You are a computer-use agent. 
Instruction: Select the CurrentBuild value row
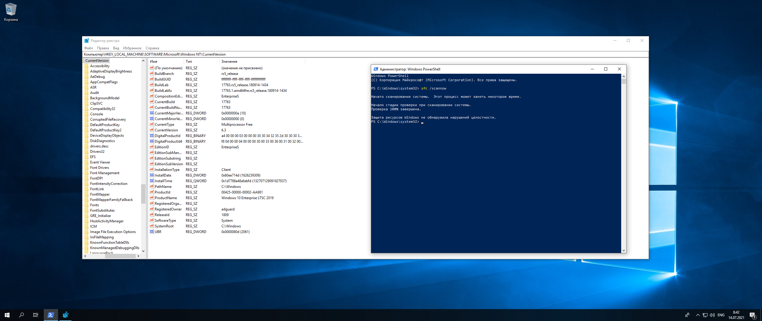[226, 102]
